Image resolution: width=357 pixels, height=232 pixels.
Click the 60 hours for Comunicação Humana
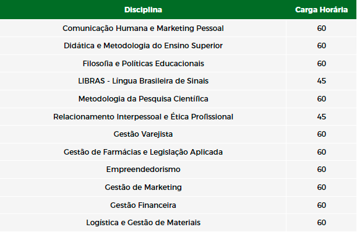[322, 28]
